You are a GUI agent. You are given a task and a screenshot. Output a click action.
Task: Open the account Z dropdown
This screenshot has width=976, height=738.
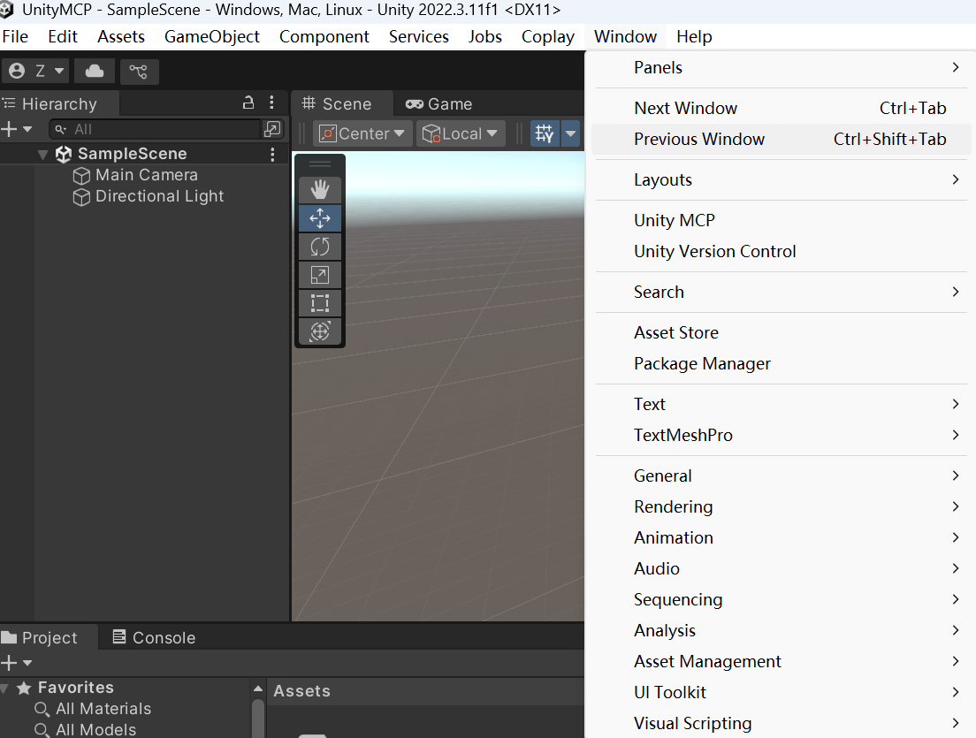point(35,71)
